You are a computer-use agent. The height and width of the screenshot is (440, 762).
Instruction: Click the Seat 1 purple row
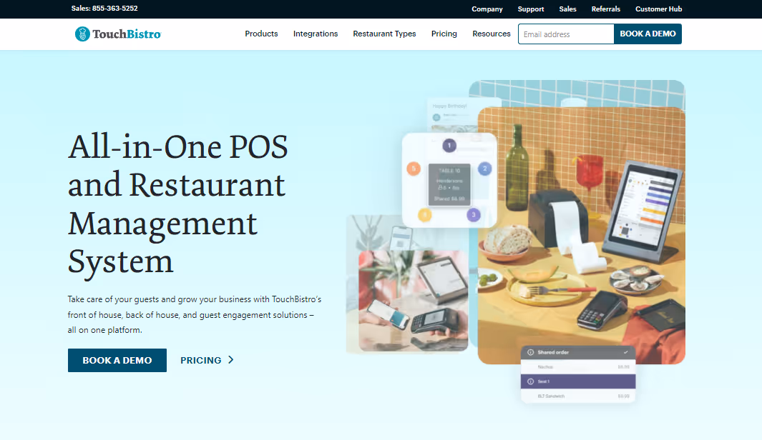coord(578,381)
